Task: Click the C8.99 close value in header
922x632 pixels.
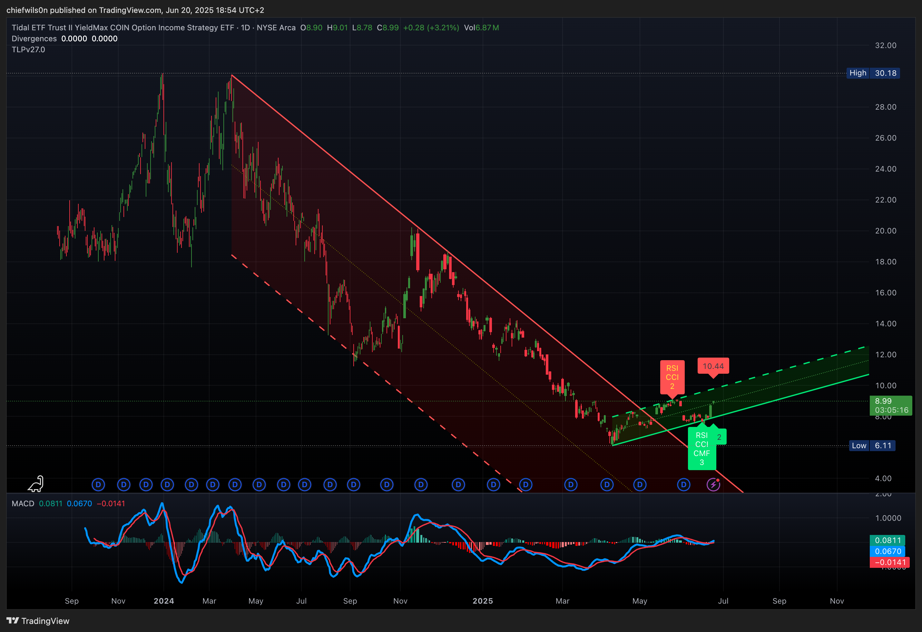Action: point(387,28)
